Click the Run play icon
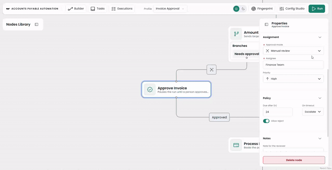Image resolution: width=332 pixels, height=170 pixels. (x=313, y=9)
